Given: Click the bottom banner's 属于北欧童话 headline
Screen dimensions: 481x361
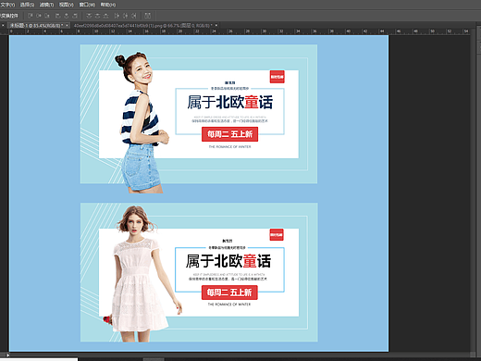Looking at the screenshot, I should pos(228,261).
